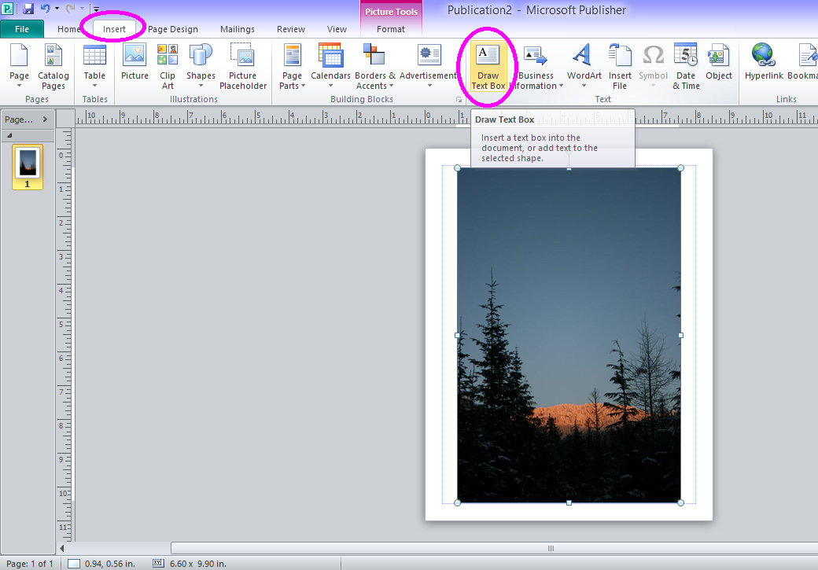Insert WordArt
This screenshot has width=818, height=570.
(x=584, y=66)
